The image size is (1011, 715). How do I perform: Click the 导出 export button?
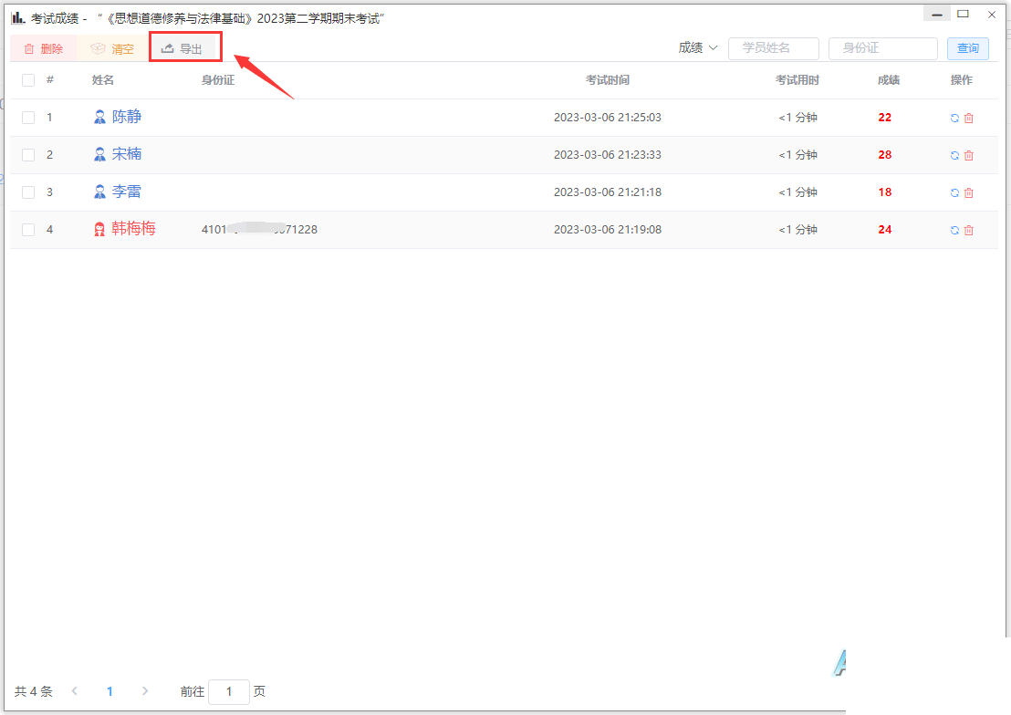(182, 48)
